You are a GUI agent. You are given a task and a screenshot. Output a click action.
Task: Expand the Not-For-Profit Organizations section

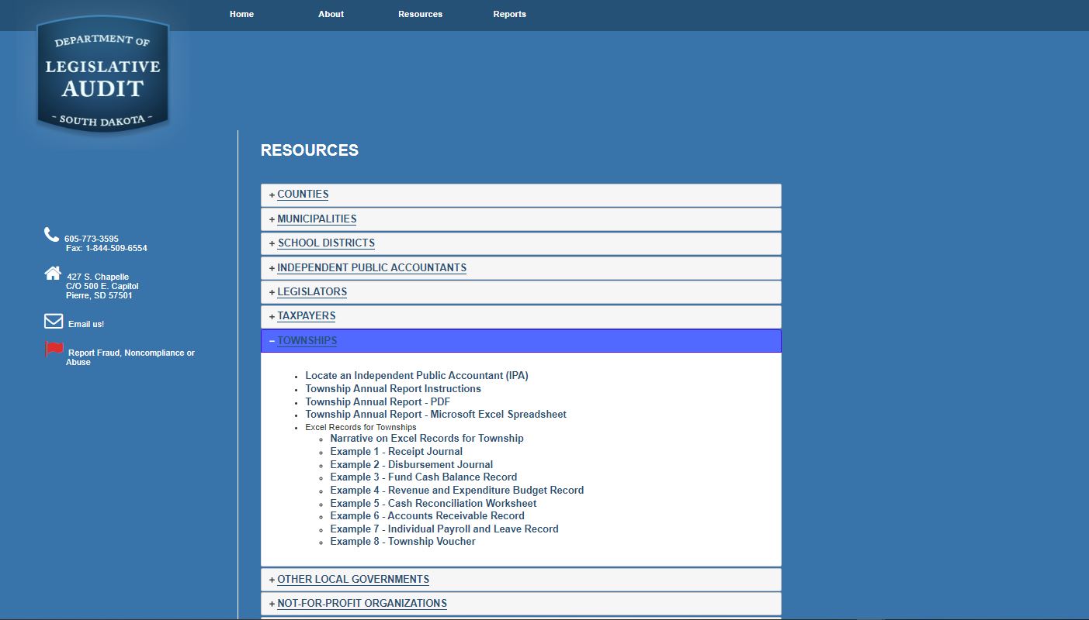pyautogui.click(x=362, y=604)
